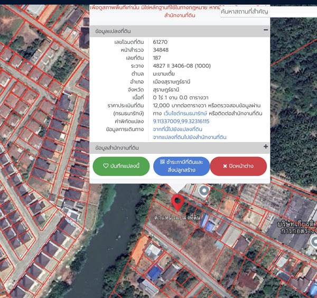Click the สำนักงานที่ดิน red warning text
Image resolution: width=317 pixels, height=298 pixels.
(x=180, y=15)
